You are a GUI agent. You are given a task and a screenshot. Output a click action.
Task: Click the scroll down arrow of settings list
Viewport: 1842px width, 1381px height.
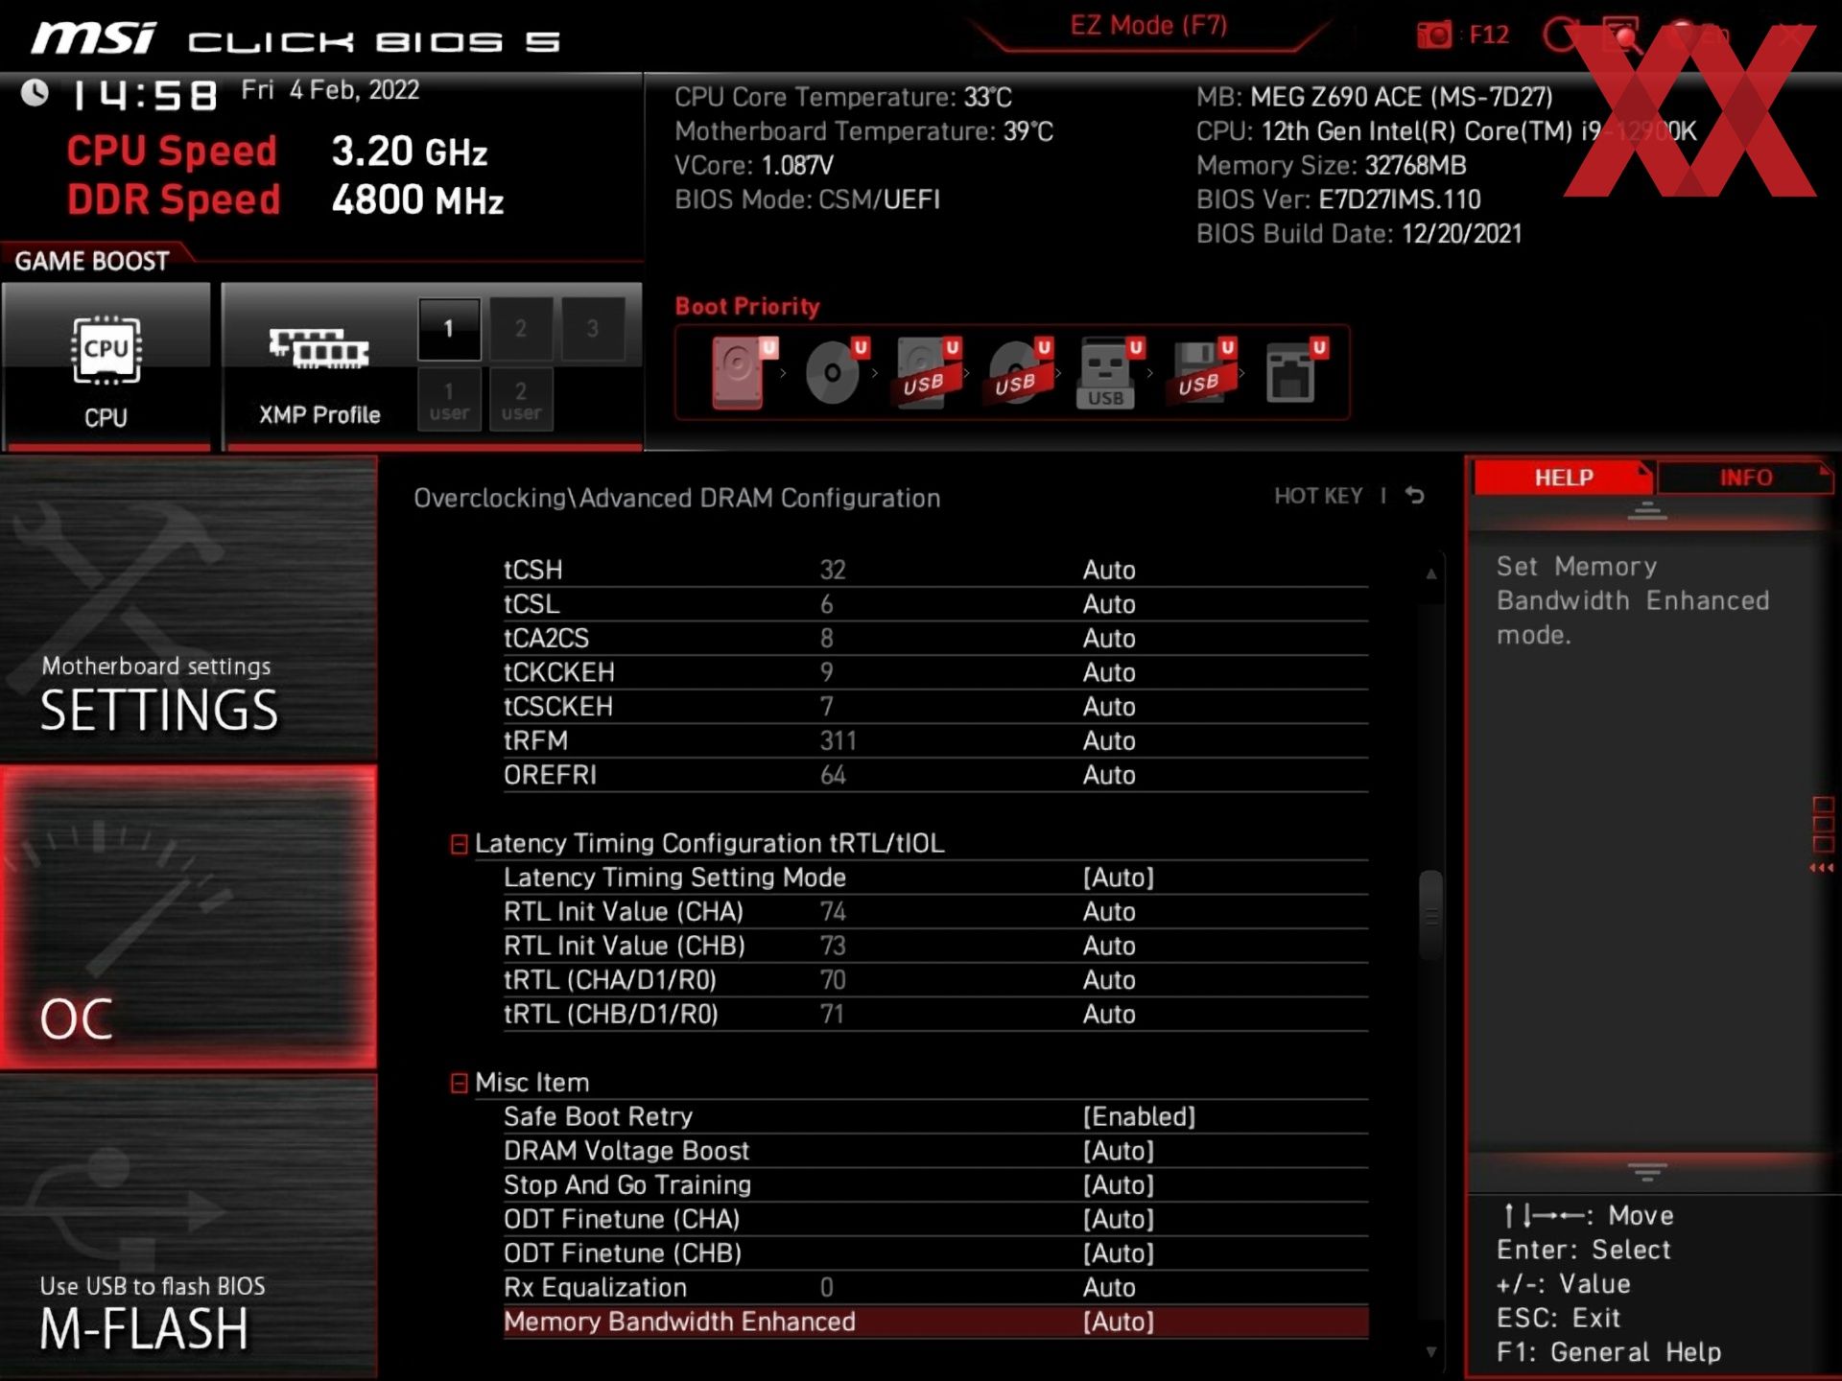click(1430, 1352)
